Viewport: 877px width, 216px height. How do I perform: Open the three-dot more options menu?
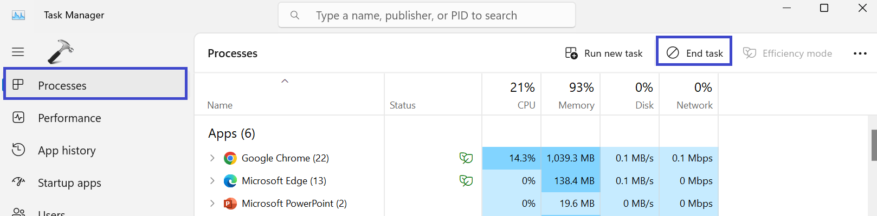(860, 53)
